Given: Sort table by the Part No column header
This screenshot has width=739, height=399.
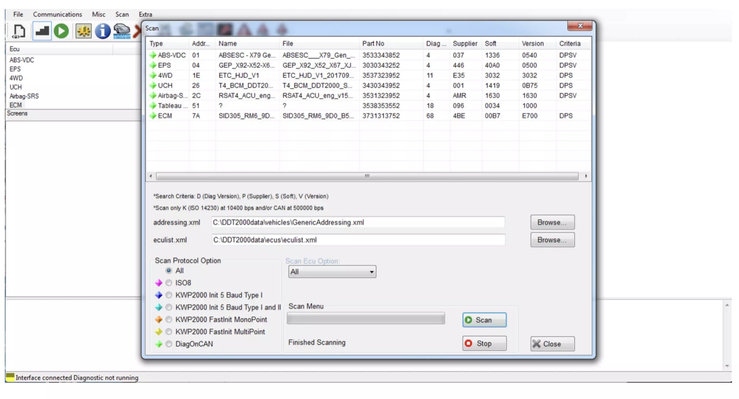Looking at the screenshot, I should (391, 44).
